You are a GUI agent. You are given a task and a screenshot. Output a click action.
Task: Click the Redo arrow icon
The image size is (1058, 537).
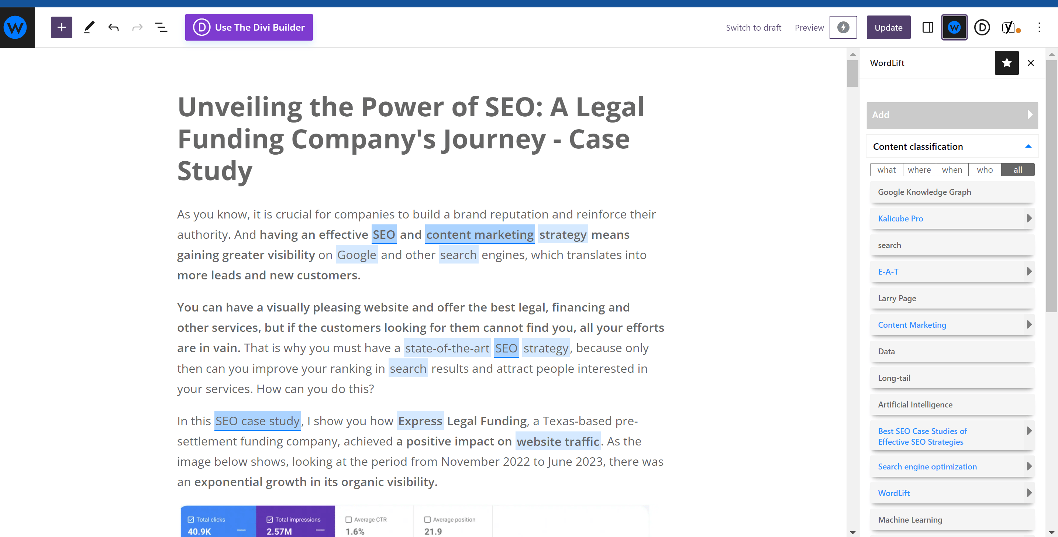tap(137, 27)
